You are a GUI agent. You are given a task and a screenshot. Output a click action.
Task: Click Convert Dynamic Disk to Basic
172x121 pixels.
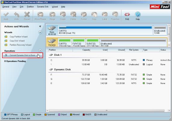click(x=23, y=55)
